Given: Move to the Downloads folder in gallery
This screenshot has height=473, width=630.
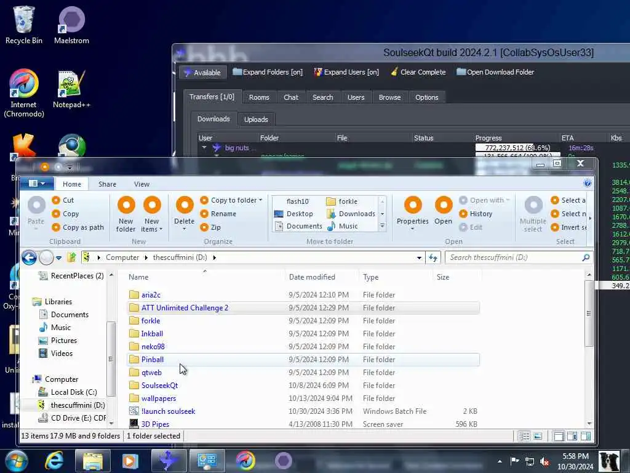Looking at the screenshot, I should (x=351, y=214).
